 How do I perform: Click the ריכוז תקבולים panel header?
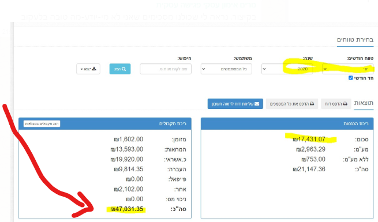(105, 123)
